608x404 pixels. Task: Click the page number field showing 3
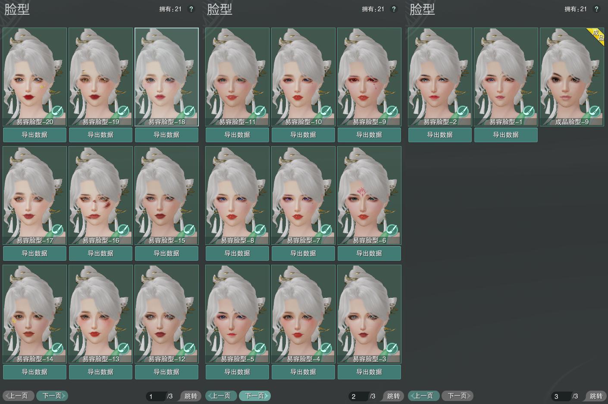(x=561, y=396)
